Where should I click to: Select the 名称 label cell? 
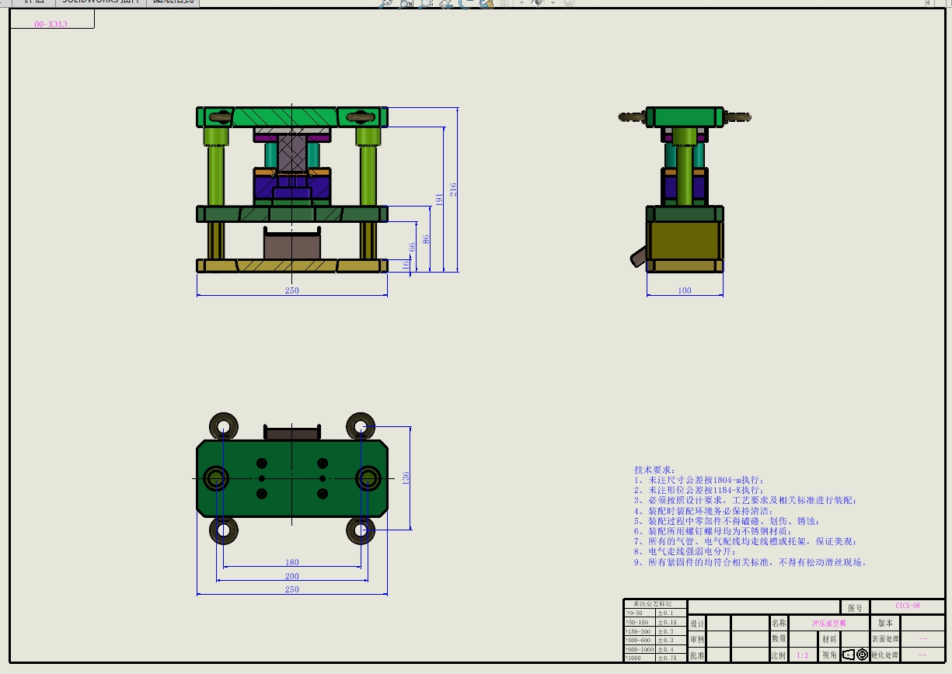pyautogui.click(x=779, y=623)
